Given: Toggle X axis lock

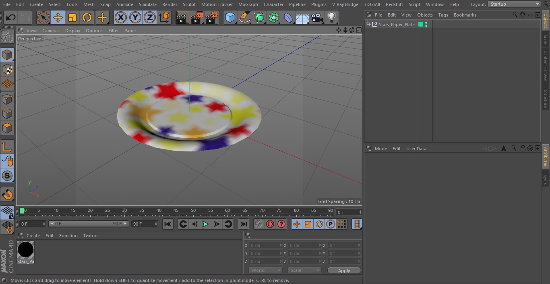Looking at the screenshot, I should (120, 17).
